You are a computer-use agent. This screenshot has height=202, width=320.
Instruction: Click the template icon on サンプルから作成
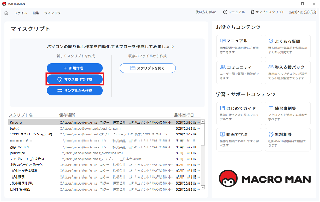tap(60, 91)
